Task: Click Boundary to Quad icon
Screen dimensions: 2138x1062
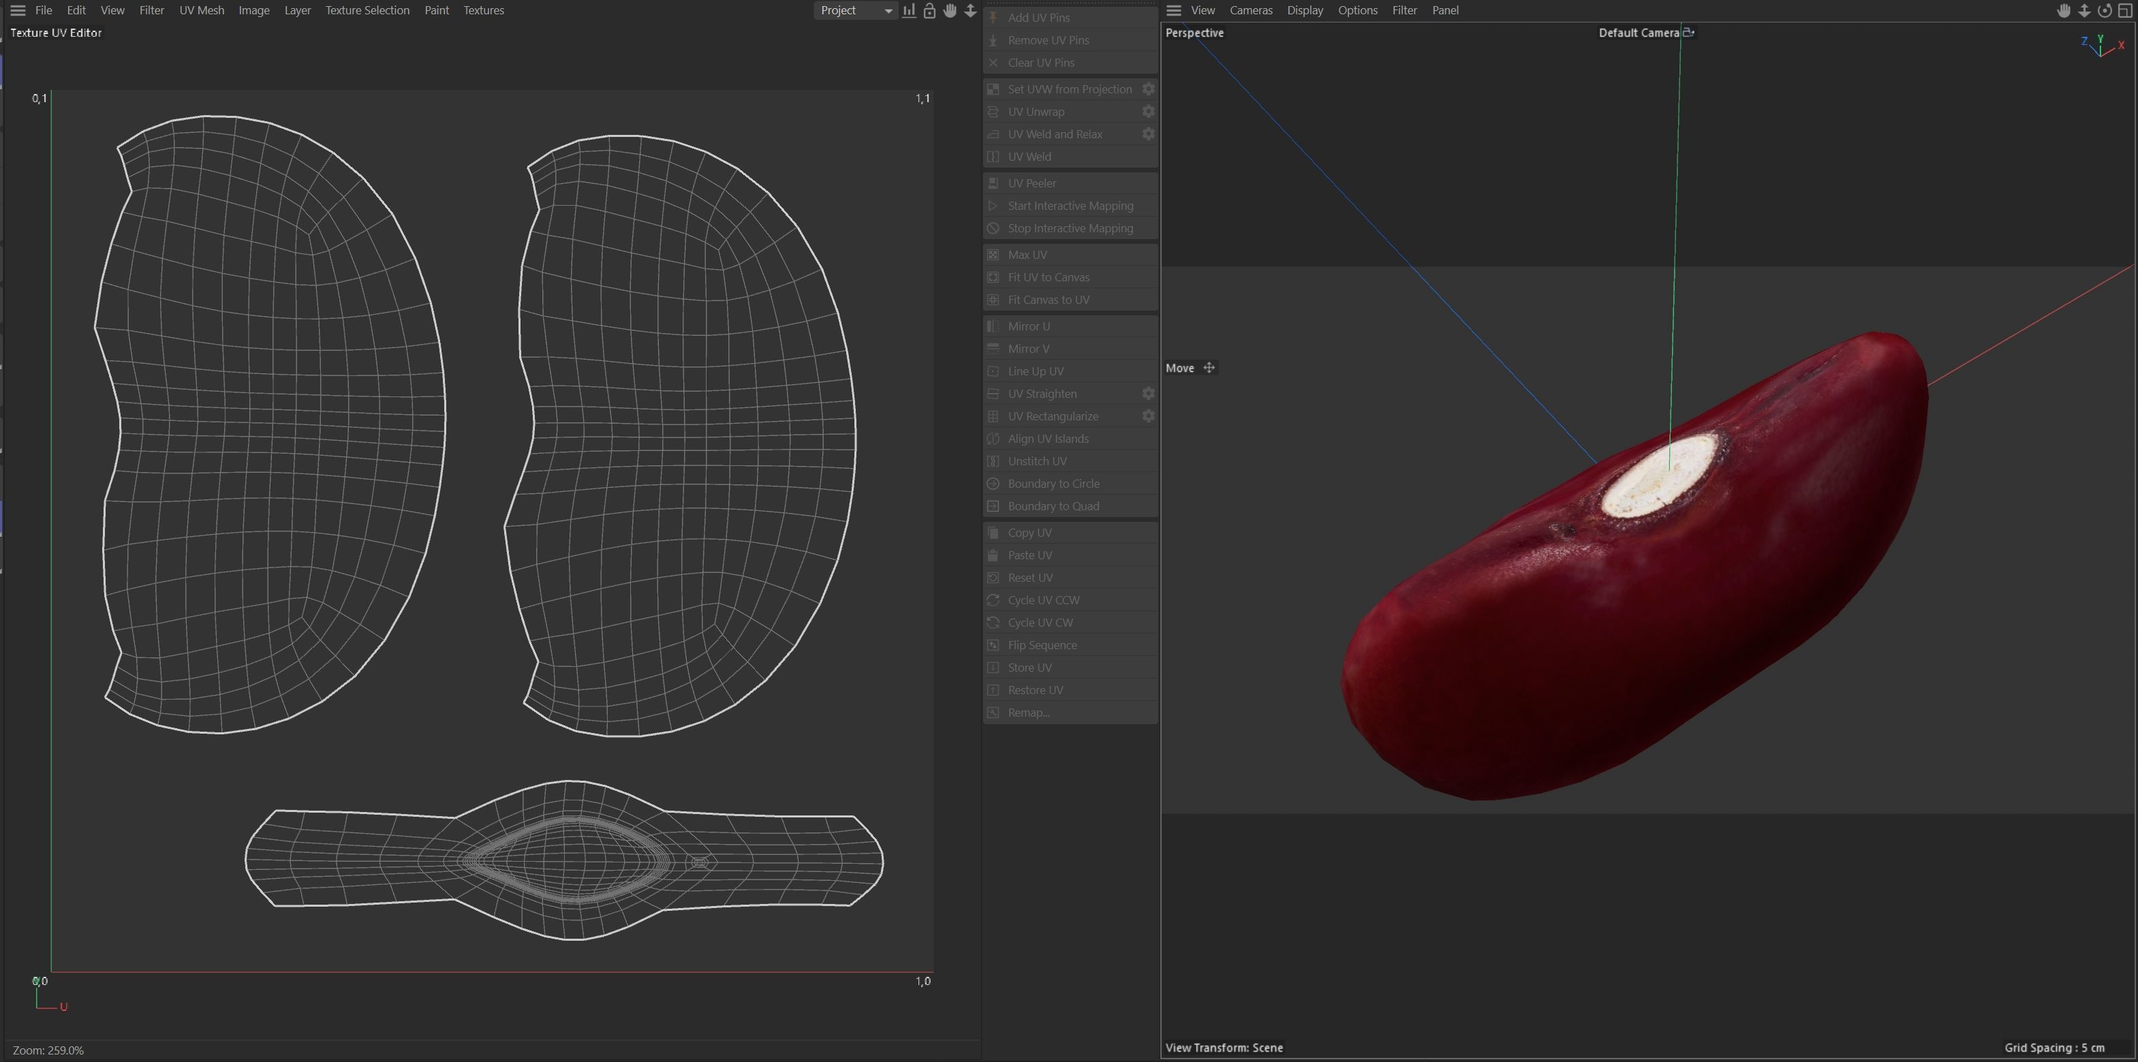Action: click(x=993, y=505)
